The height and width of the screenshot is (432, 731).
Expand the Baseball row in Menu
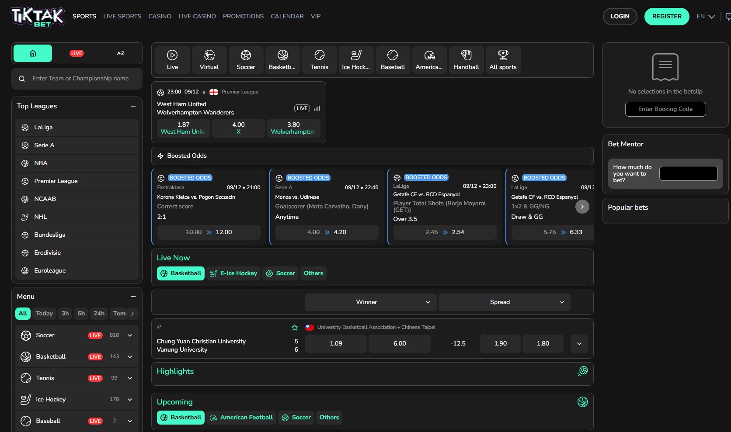130,421
